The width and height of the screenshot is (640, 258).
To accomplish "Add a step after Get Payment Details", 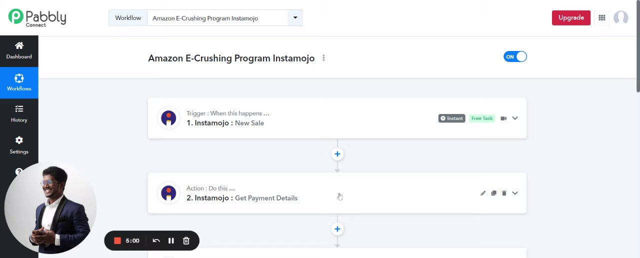I will pyautogui.click(x=337, y=229).
